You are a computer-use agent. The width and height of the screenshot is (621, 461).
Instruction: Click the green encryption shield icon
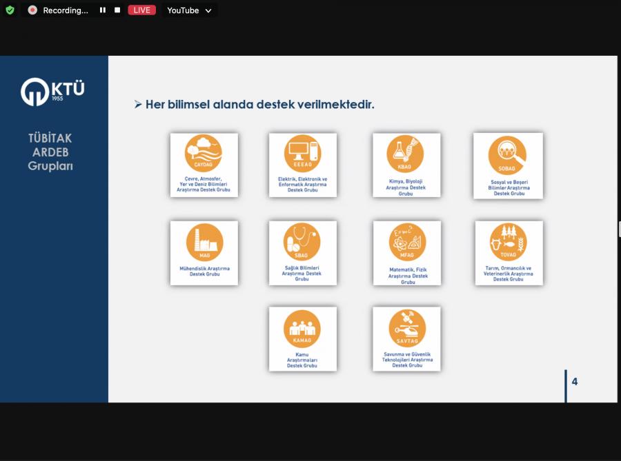click(10, 10)
